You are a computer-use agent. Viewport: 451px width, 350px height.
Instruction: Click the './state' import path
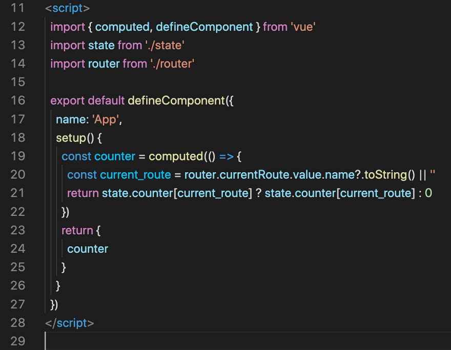tap(165, 45)
